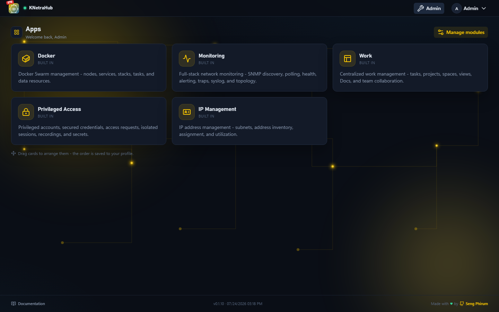Screen dimensions: 499x312
Task: Click the drag-arrange move icon
Action: tap(14, 153)
